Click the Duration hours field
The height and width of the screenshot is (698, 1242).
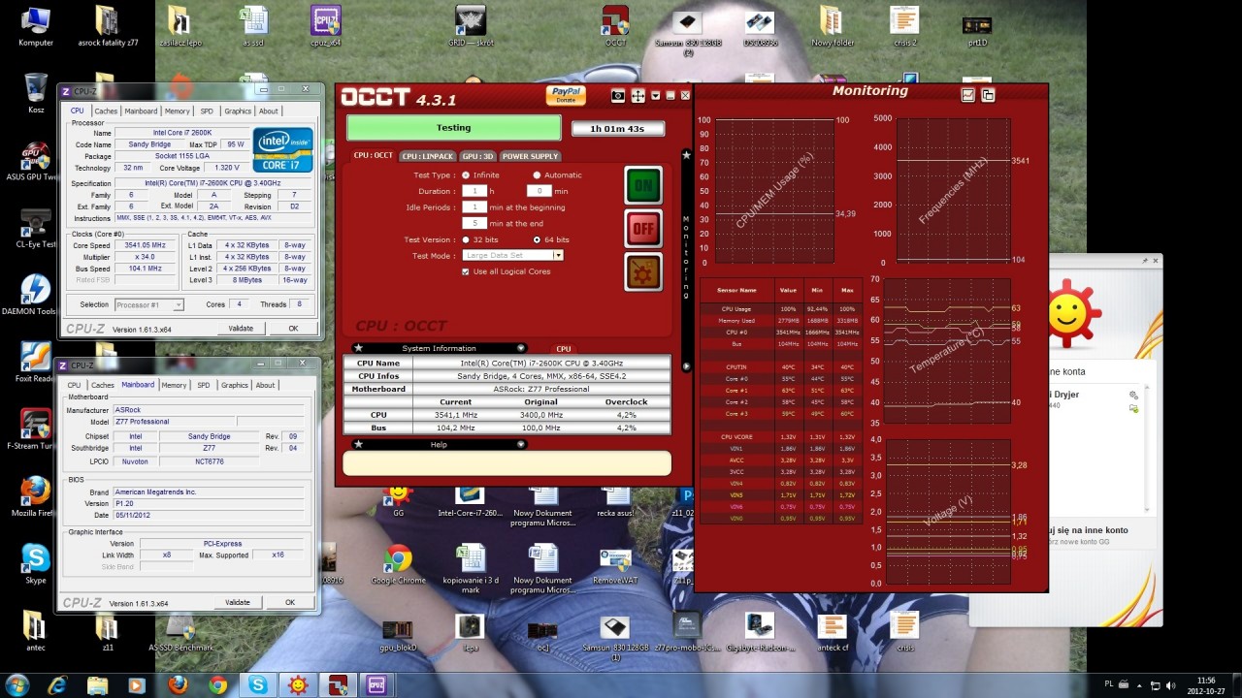tap(474, 191)
